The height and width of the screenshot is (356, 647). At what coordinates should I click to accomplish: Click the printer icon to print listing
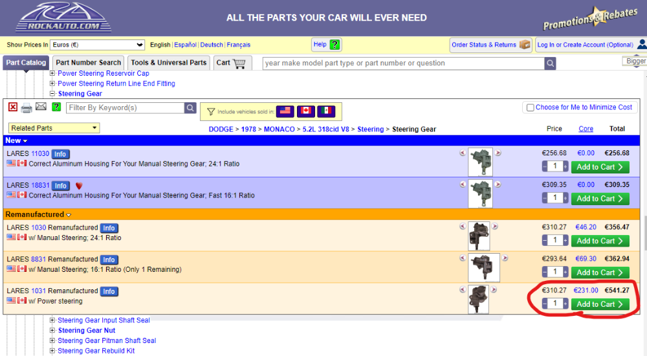[27, 108]
